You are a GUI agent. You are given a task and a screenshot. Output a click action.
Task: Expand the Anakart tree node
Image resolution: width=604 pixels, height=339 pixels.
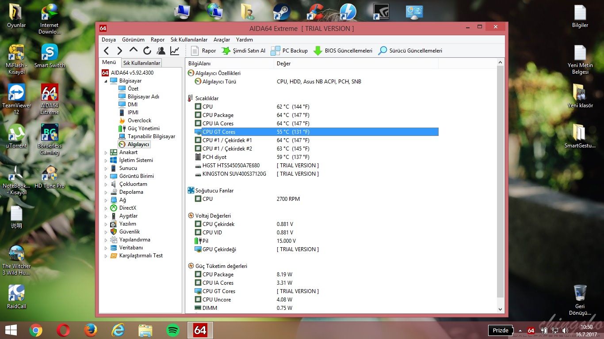coord(106,153)
